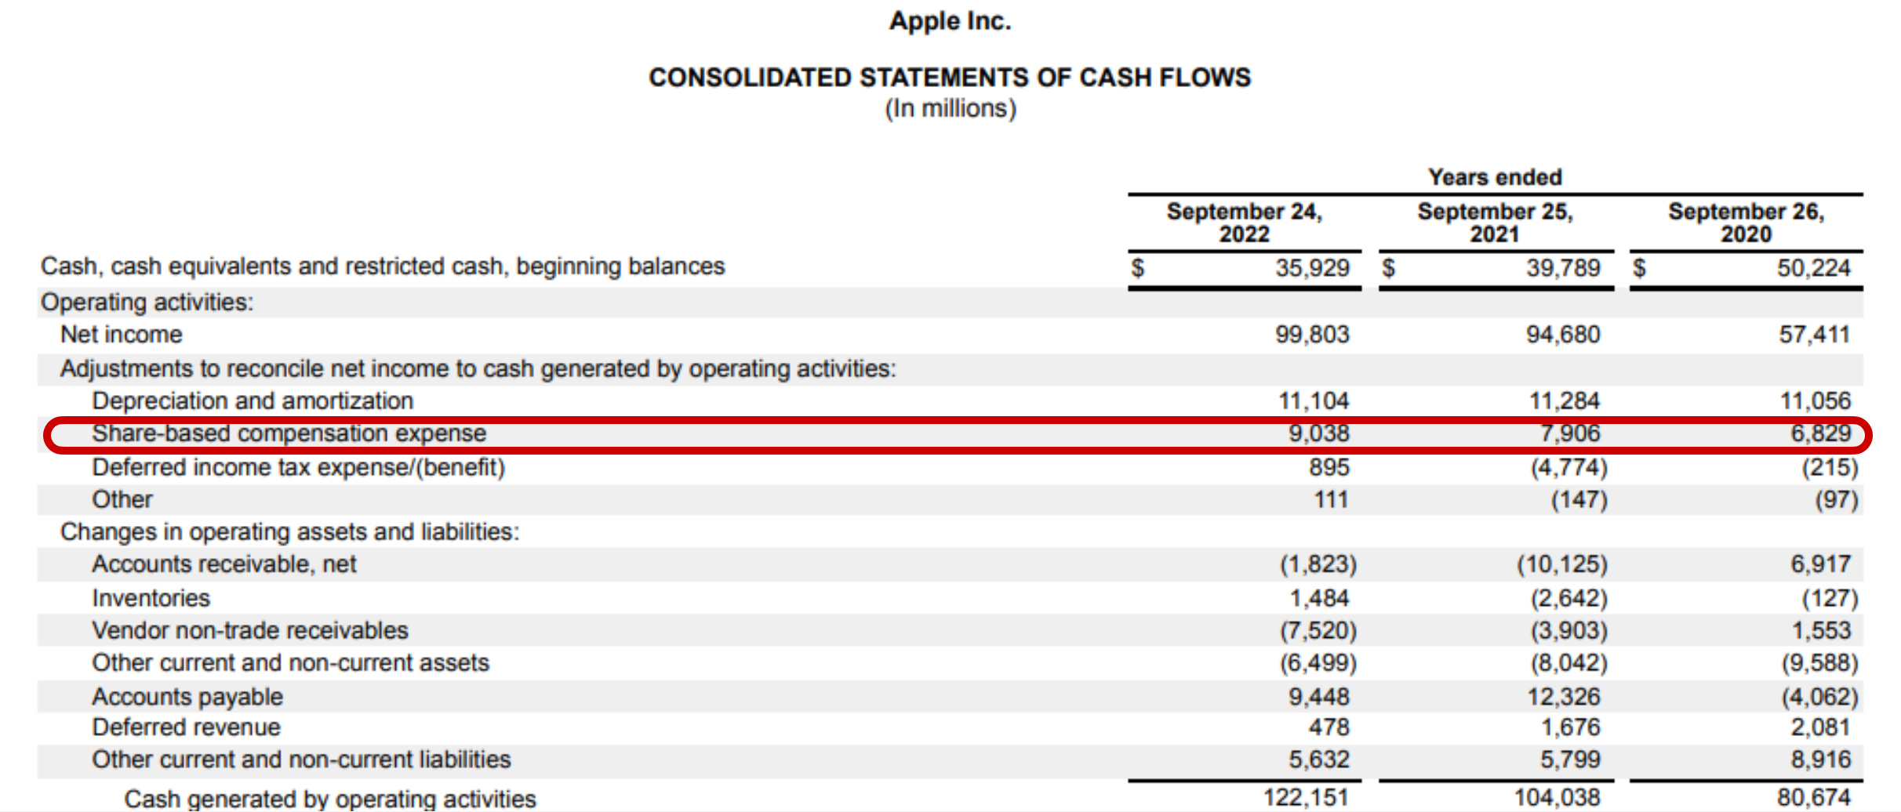Select depreciation value 11,056
Viewport: 1901px width, 812px height.
1816,401
